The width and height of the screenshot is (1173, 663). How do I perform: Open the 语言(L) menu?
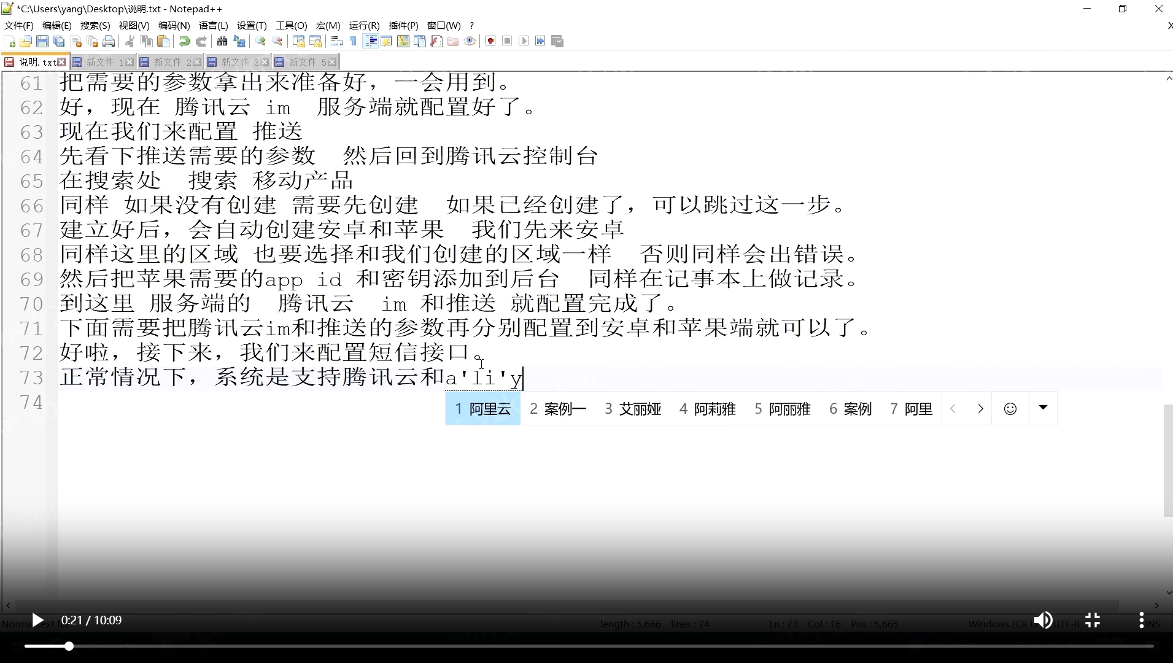coord(213,25)
